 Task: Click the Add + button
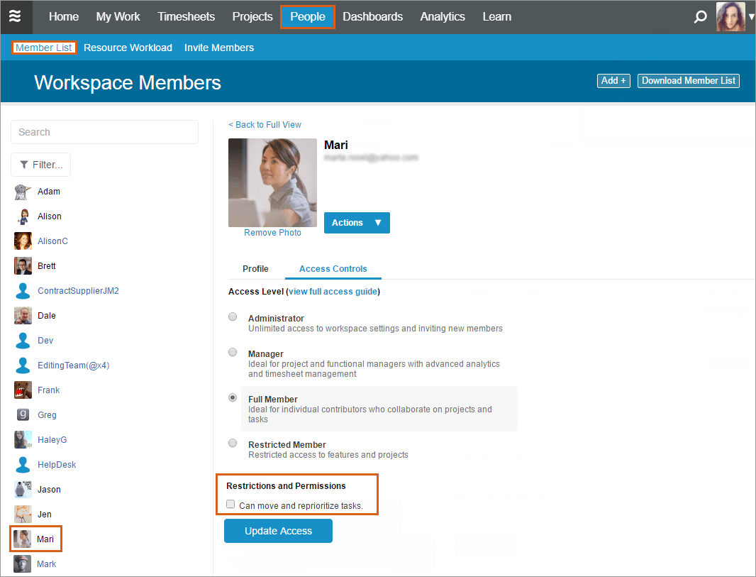coord(613,81)
